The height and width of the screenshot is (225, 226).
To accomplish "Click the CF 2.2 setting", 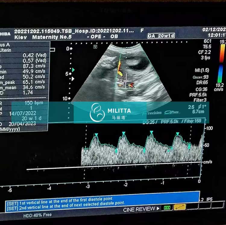I will click(204, 52).
